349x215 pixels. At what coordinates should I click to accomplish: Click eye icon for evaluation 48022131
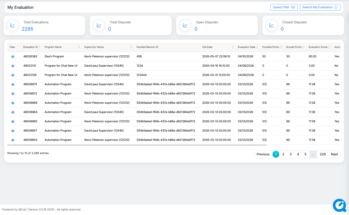pyautogui.click(x=13, y=66)
